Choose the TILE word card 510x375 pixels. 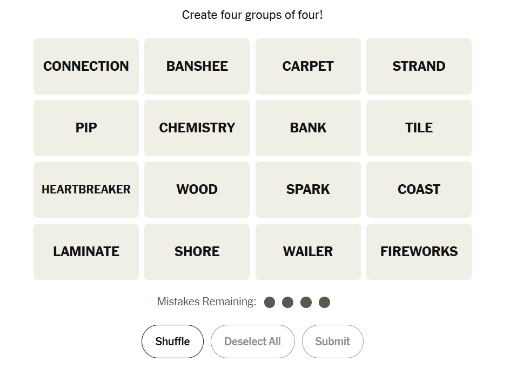point(419,128)
